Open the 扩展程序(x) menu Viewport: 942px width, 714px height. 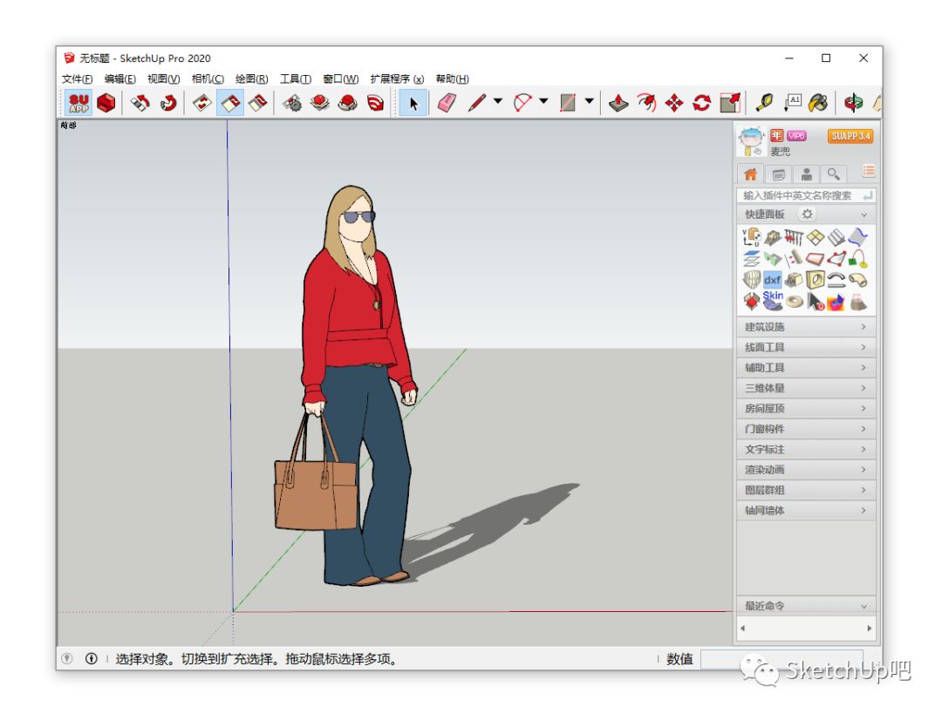(397, 78)
